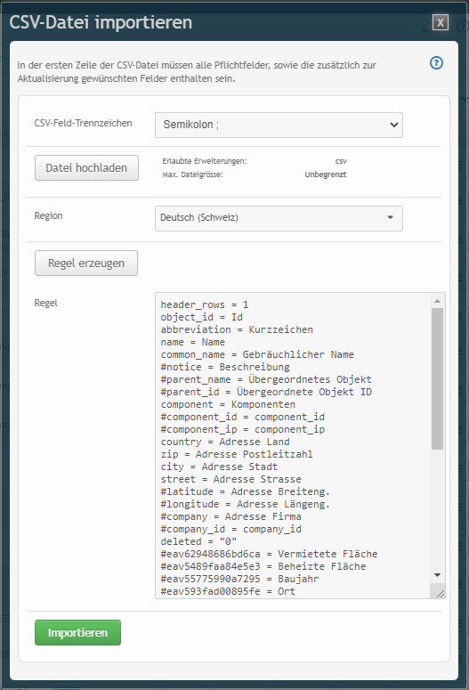This screenshot has width=469, height=690.
Task: Click the abbreviation = Kurzzeichen line
Action: pos(237,329)
